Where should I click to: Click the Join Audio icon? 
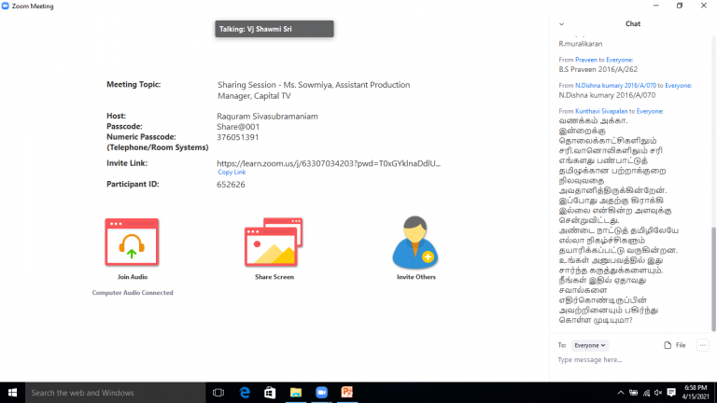point(132,243)
